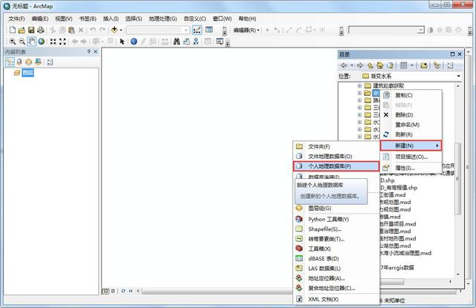Go up one level in Catalog toolbar

pyautogui.click(x=370, y=65)
